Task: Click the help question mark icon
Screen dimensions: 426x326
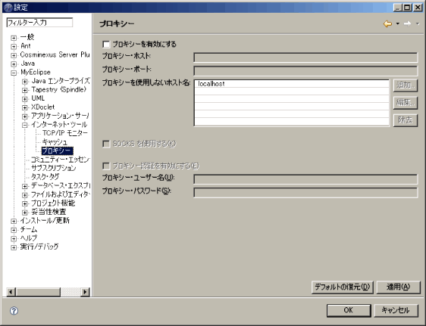Action: coord(14,311)
